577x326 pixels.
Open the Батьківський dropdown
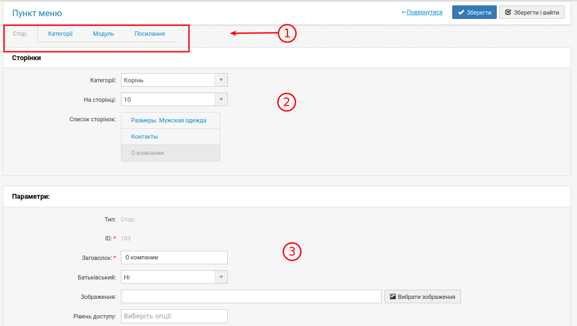174,277
